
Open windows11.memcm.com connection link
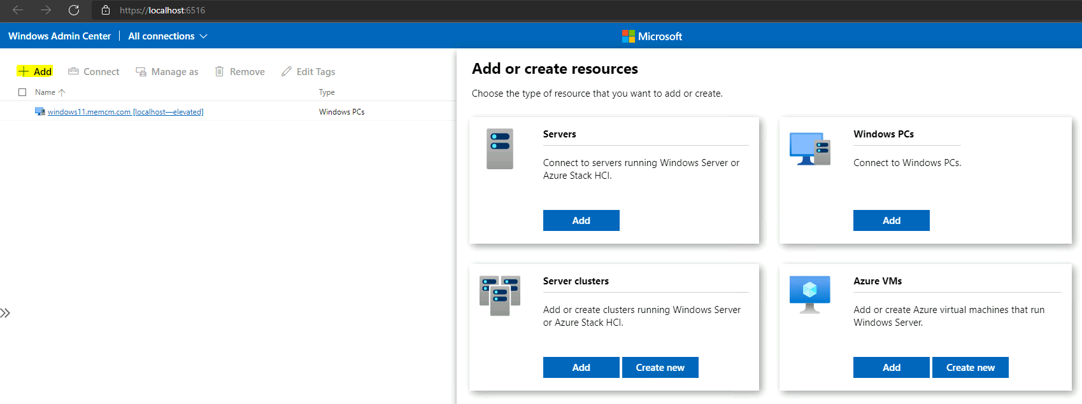[125, 112]
